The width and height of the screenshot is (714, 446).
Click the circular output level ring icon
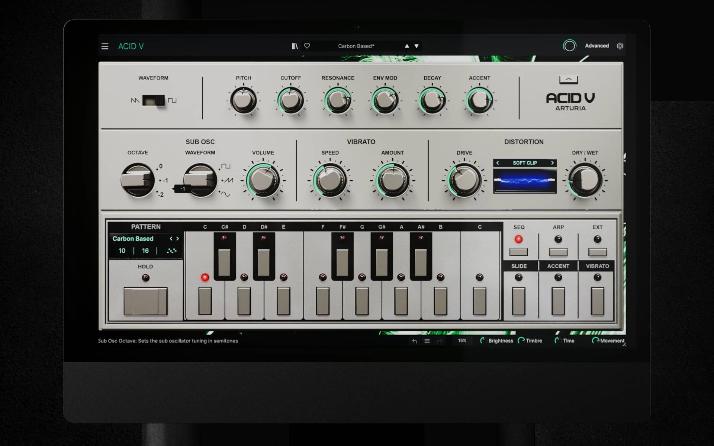[x=569, y=46]
